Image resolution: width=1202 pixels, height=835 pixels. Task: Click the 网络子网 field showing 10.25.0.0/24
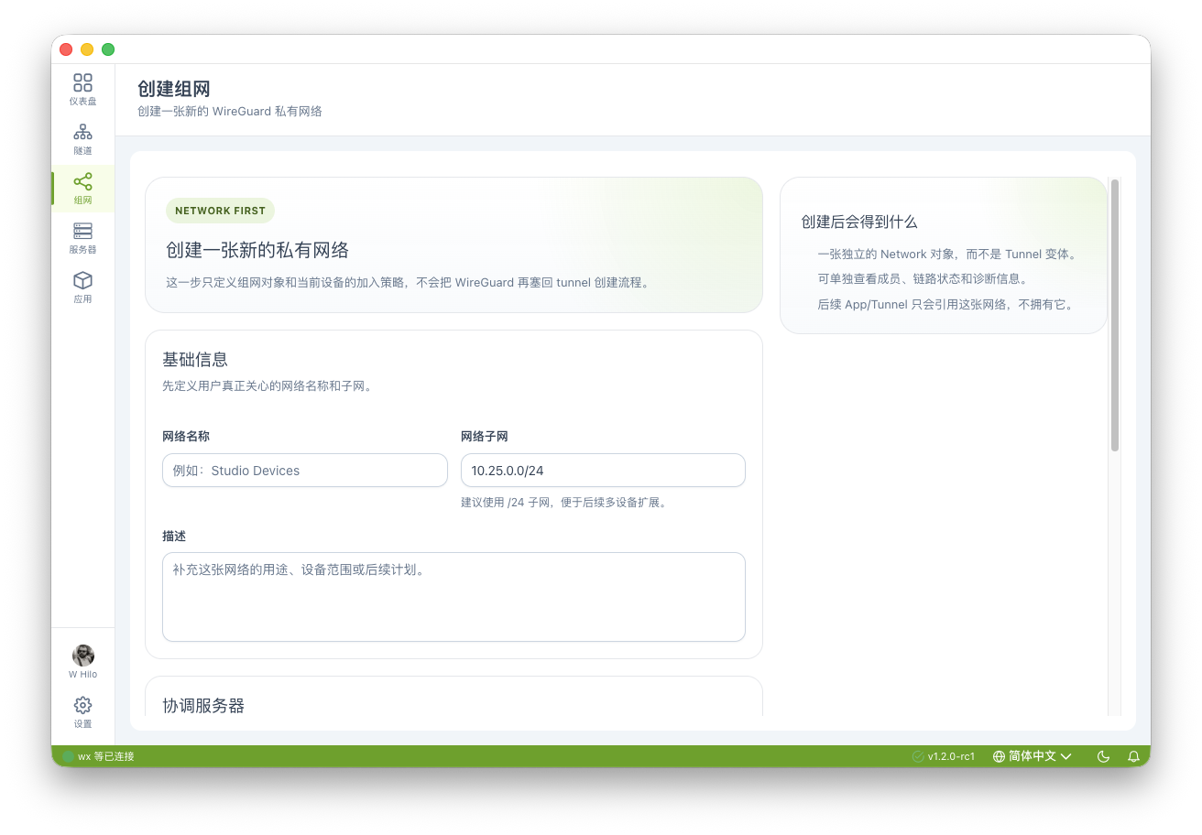(603, 471)
